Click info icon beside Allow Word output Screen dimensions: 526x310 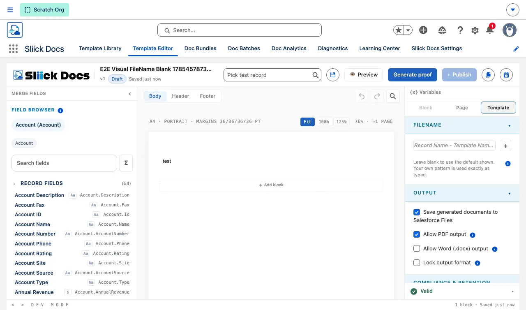[x=495, y=249]
